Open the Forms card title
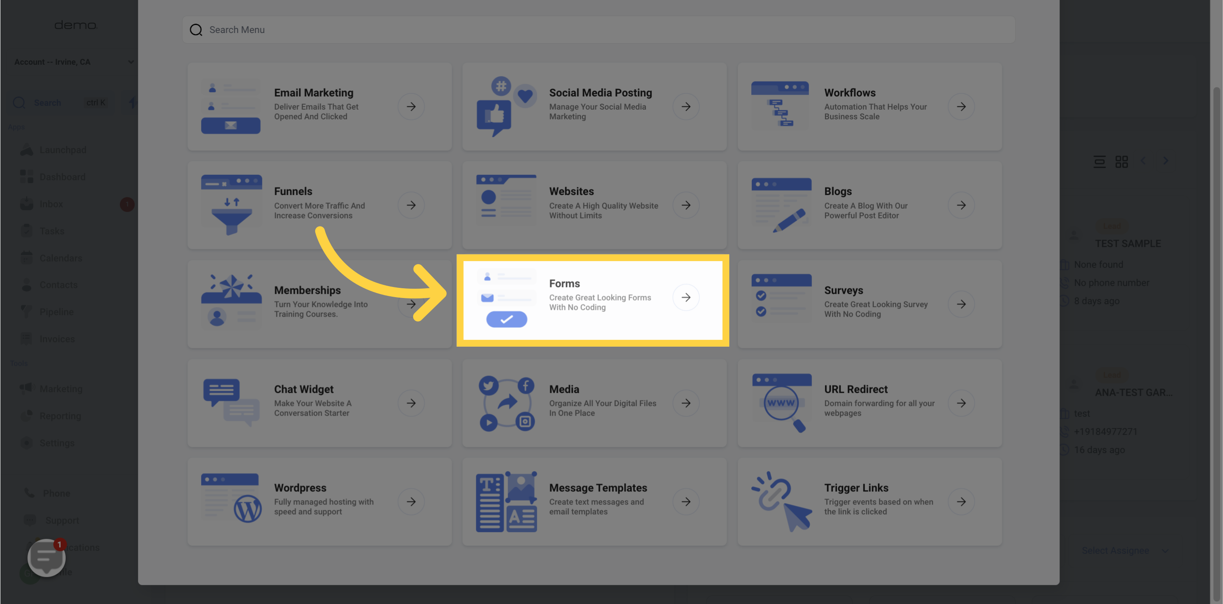The height and width of the screenshot is (604, 1223). tap(564, 283)
